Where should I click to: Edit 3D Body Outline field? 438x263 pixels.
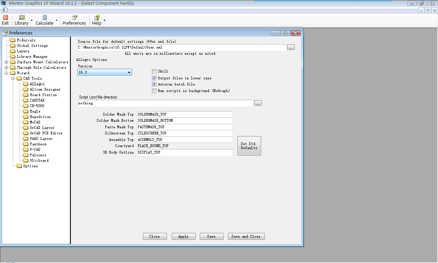coord(185,153)
